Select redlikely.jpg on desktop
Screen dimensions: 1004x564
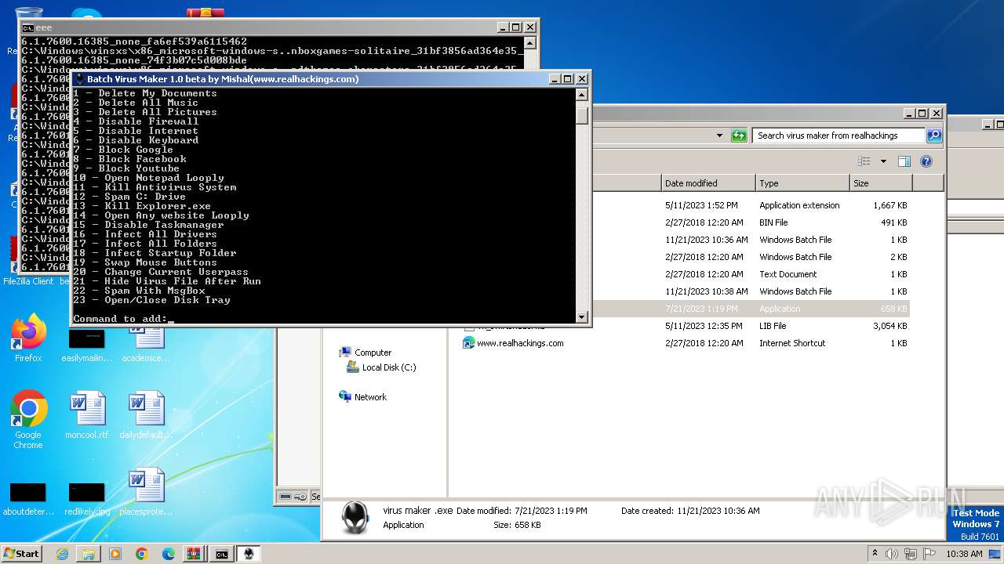click(86, 499)
